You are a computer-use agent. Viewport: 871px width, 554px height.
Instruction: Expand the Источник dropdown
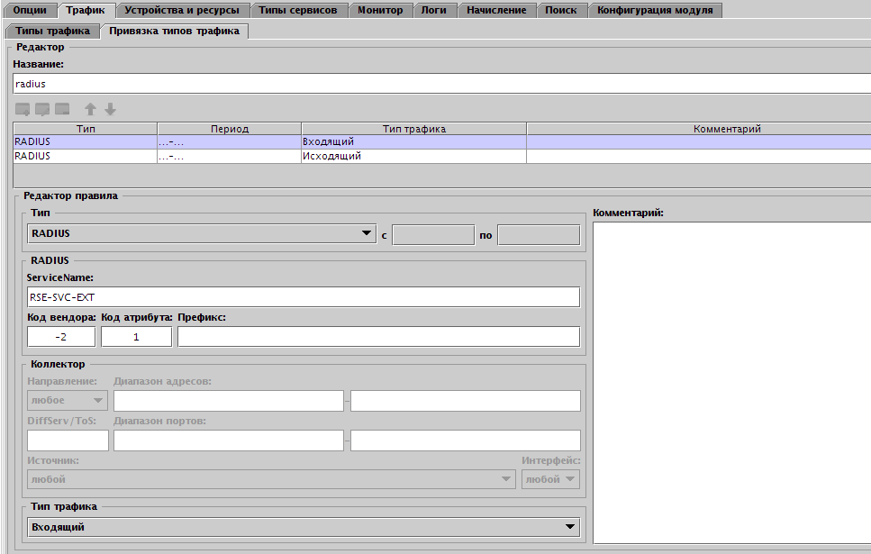pyautogui.click(x=271, y=479)
